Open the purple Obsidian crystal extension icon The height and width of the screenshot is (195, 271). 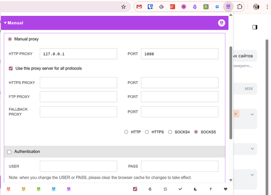point(195,7)
